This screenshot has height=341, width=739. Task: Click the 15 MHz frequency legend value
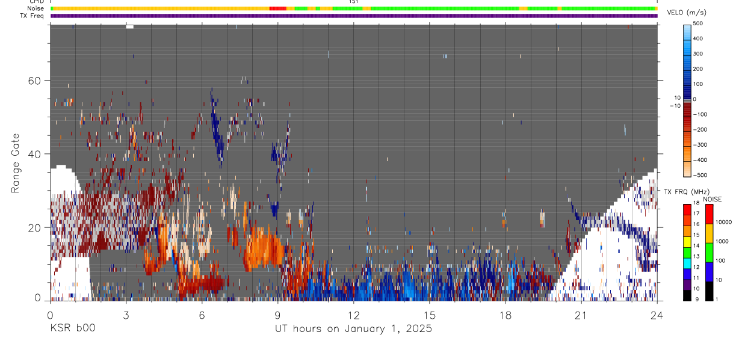pos(696,235)
